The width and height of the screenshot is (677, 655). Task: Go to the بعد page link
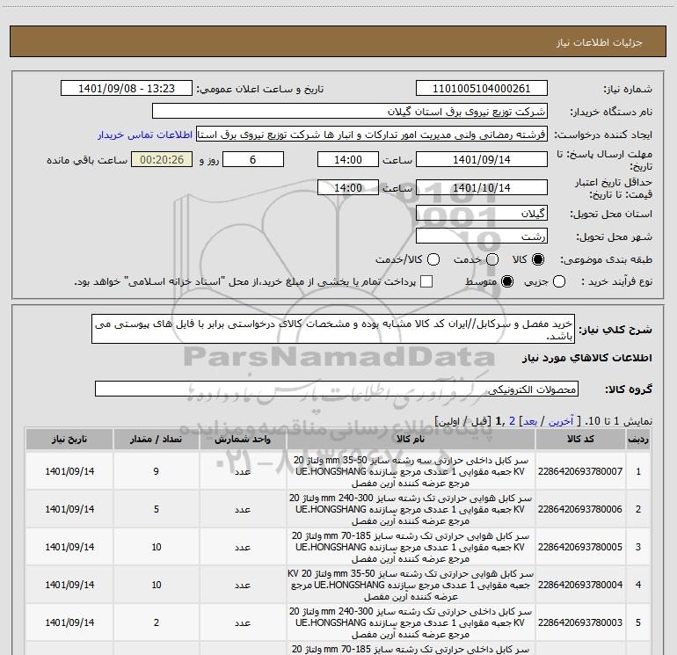click(530, 421)
